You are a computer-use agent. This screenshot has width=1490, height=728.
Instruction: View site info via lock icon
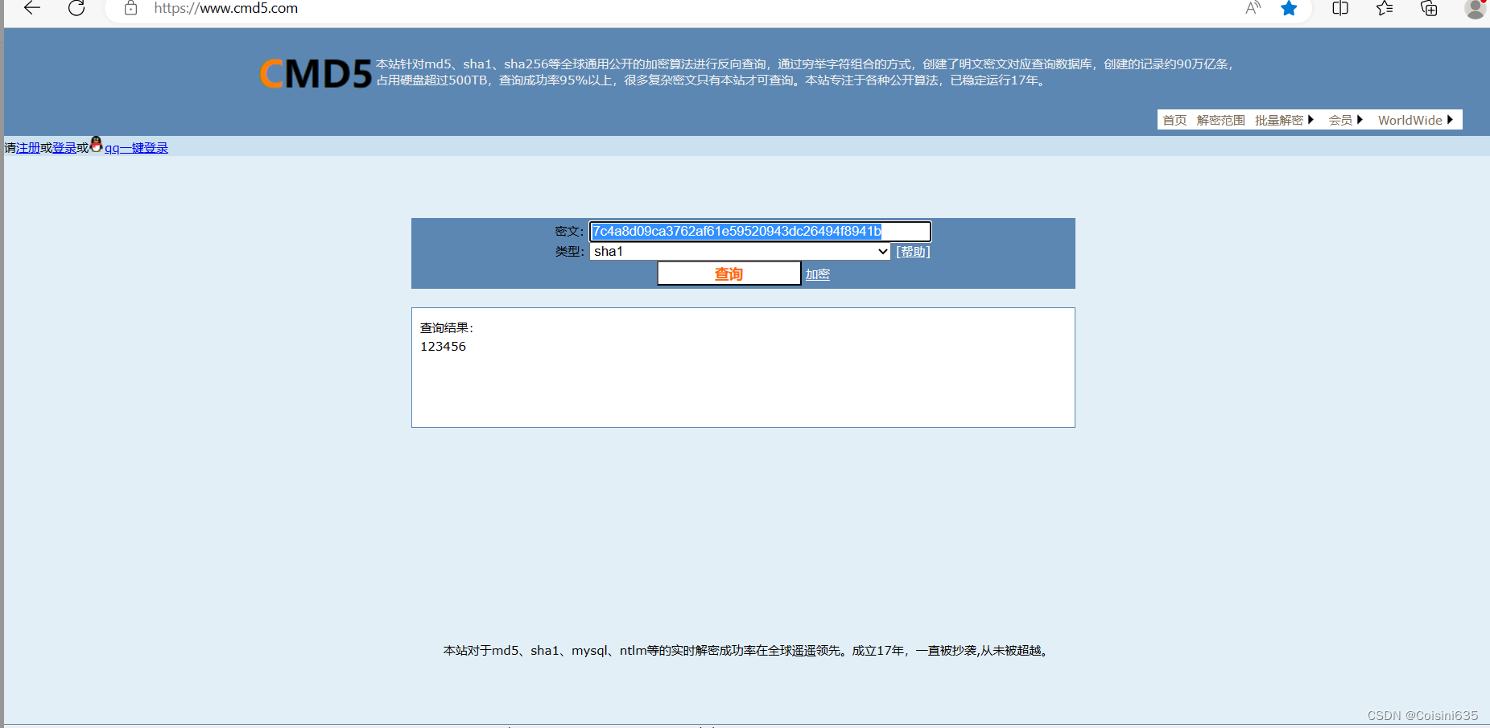tap(130, 8)
